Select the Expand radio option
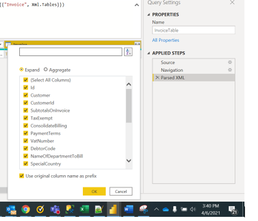The width and height of the screenshot is (258, 221). 21,70
